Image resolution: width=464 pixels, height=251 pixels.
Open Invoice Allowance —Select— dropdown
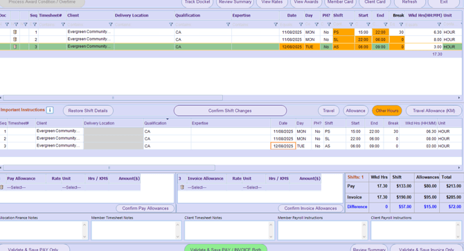[x=206, y=187]
